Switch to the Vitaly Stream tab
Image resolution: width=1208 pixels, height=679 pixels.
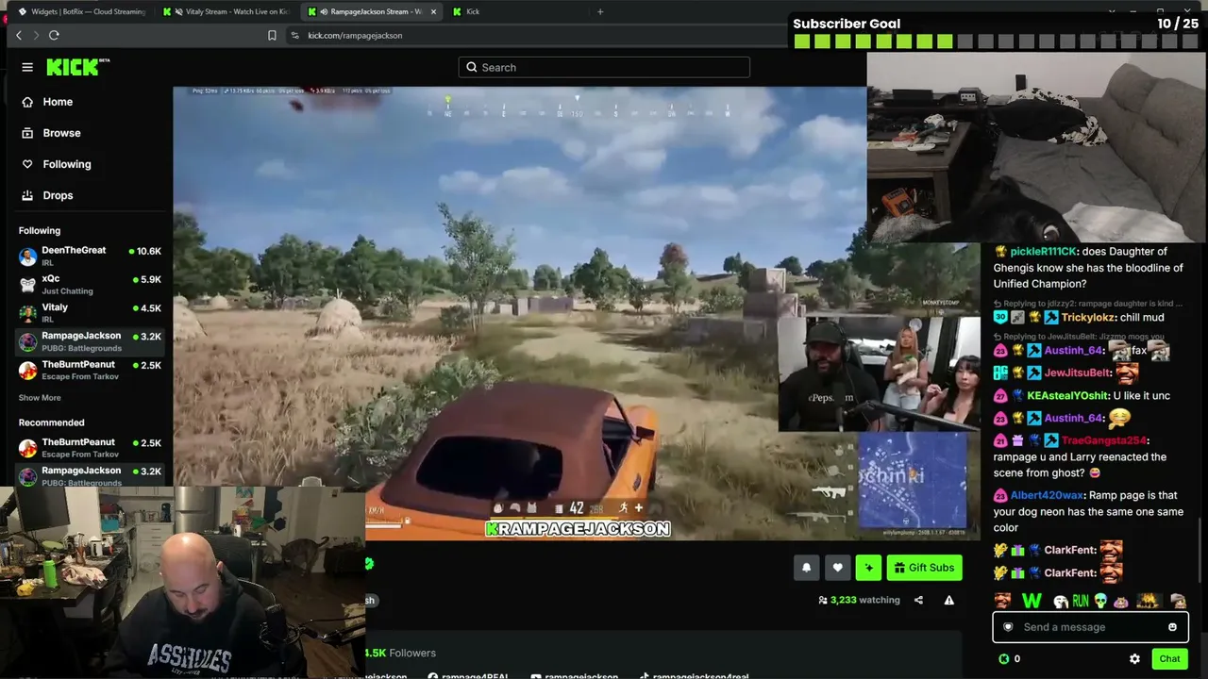[227, 11]
